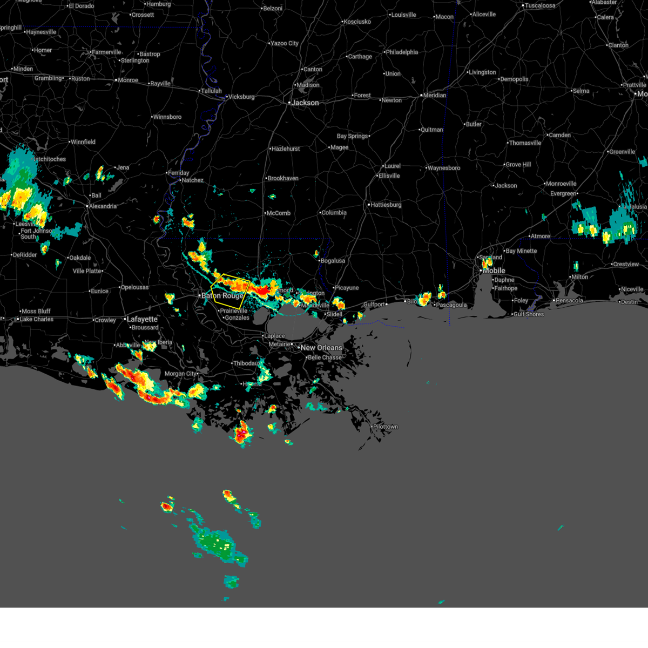Click the Vicksburg city label

(241, 97)
